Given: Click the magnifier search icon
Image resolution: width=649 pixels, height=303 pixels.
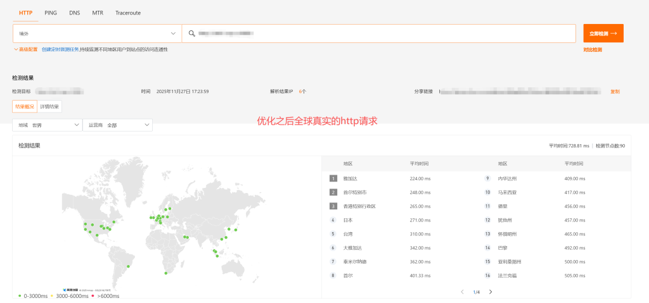Looking at the screenshot, I should (191, 34).
